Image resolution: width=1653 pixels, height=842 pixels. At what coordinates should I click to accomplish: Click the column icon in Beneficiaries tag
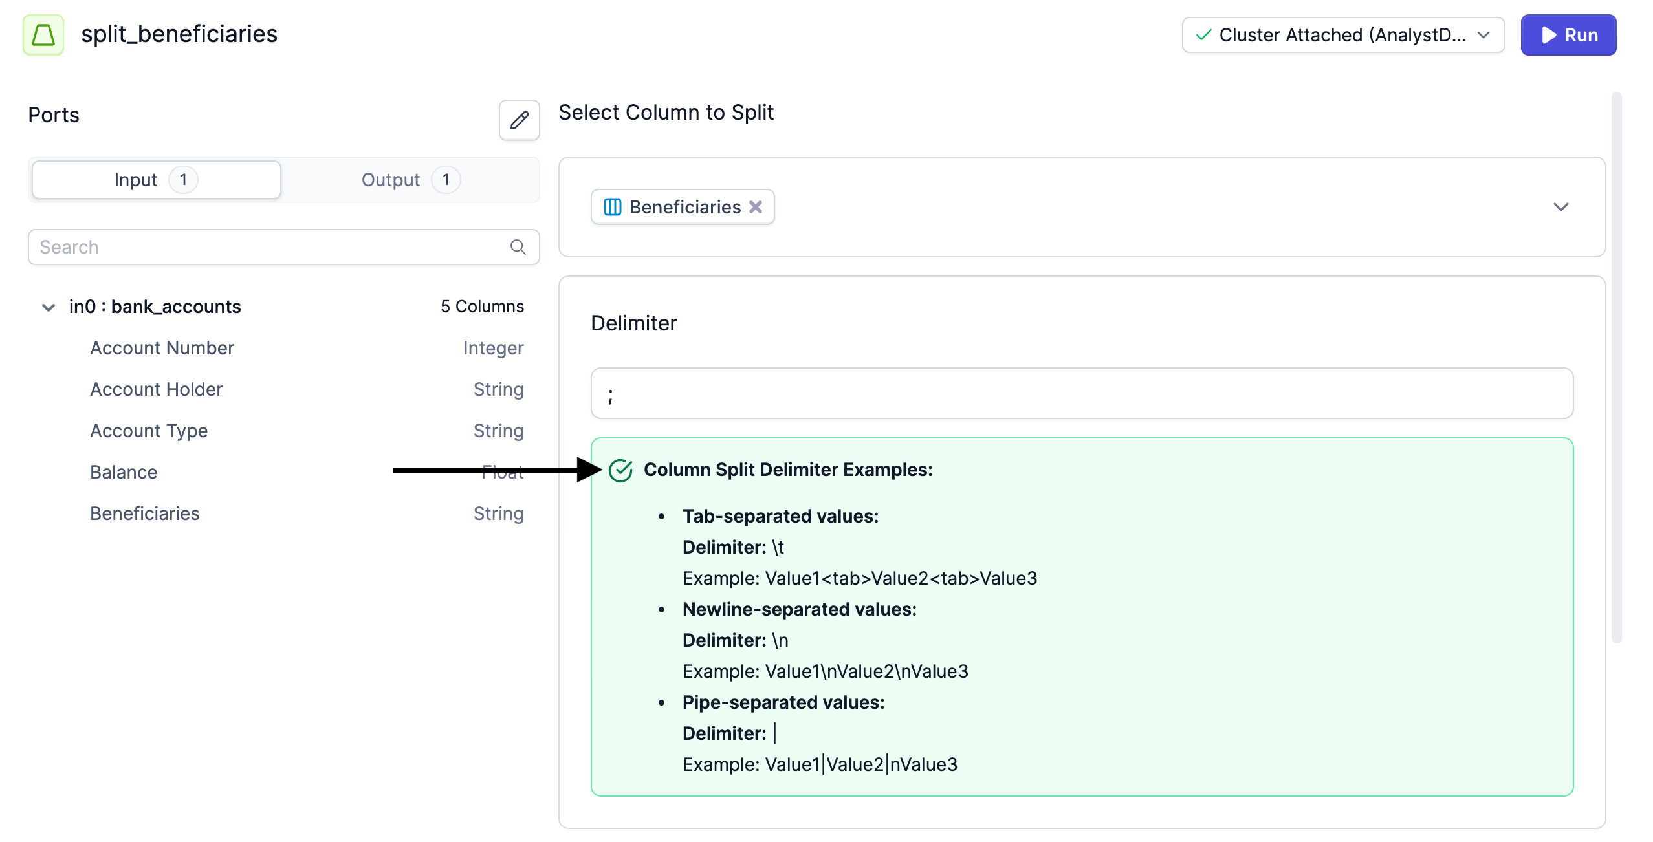[x=612, y=207]
